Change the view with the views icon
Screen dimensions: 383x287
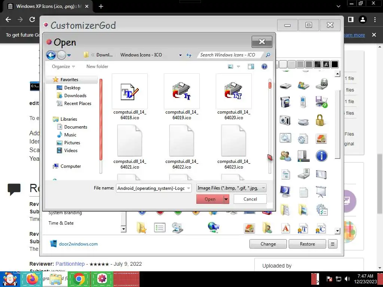coord(230,67)
